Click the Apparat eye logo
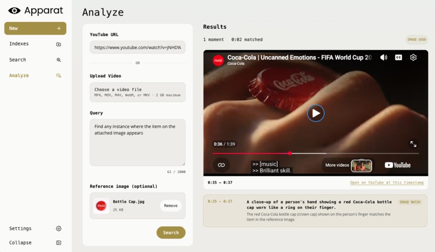The image size is (435, 252). pyautogui.click(x=15, y=11)
